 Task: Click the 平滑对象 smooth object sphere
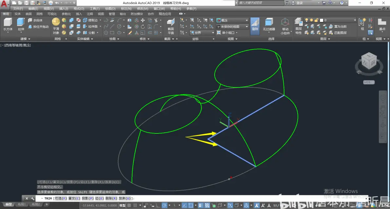pos(56,26)
